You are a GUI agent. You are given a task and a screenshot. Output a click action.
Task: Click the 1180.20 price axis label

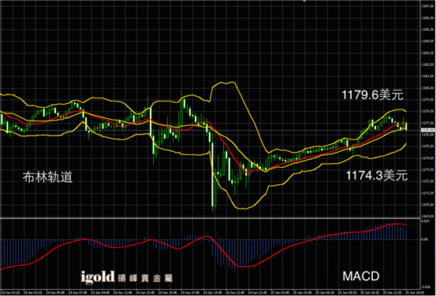[x=427, y=87]
